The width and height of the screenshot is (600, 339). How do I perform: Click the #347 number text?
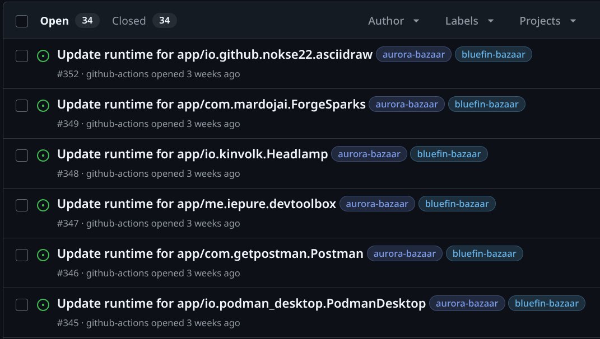tap(68, 224)
